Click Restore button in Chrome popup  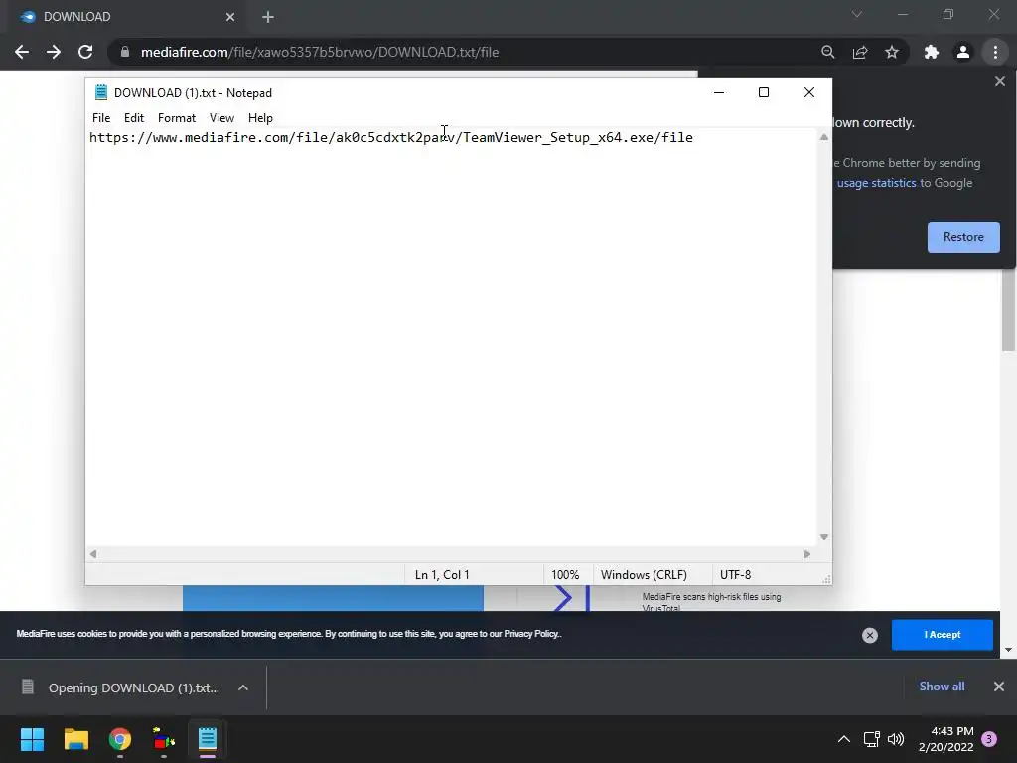pyautogui.click(x=963, y=237)
